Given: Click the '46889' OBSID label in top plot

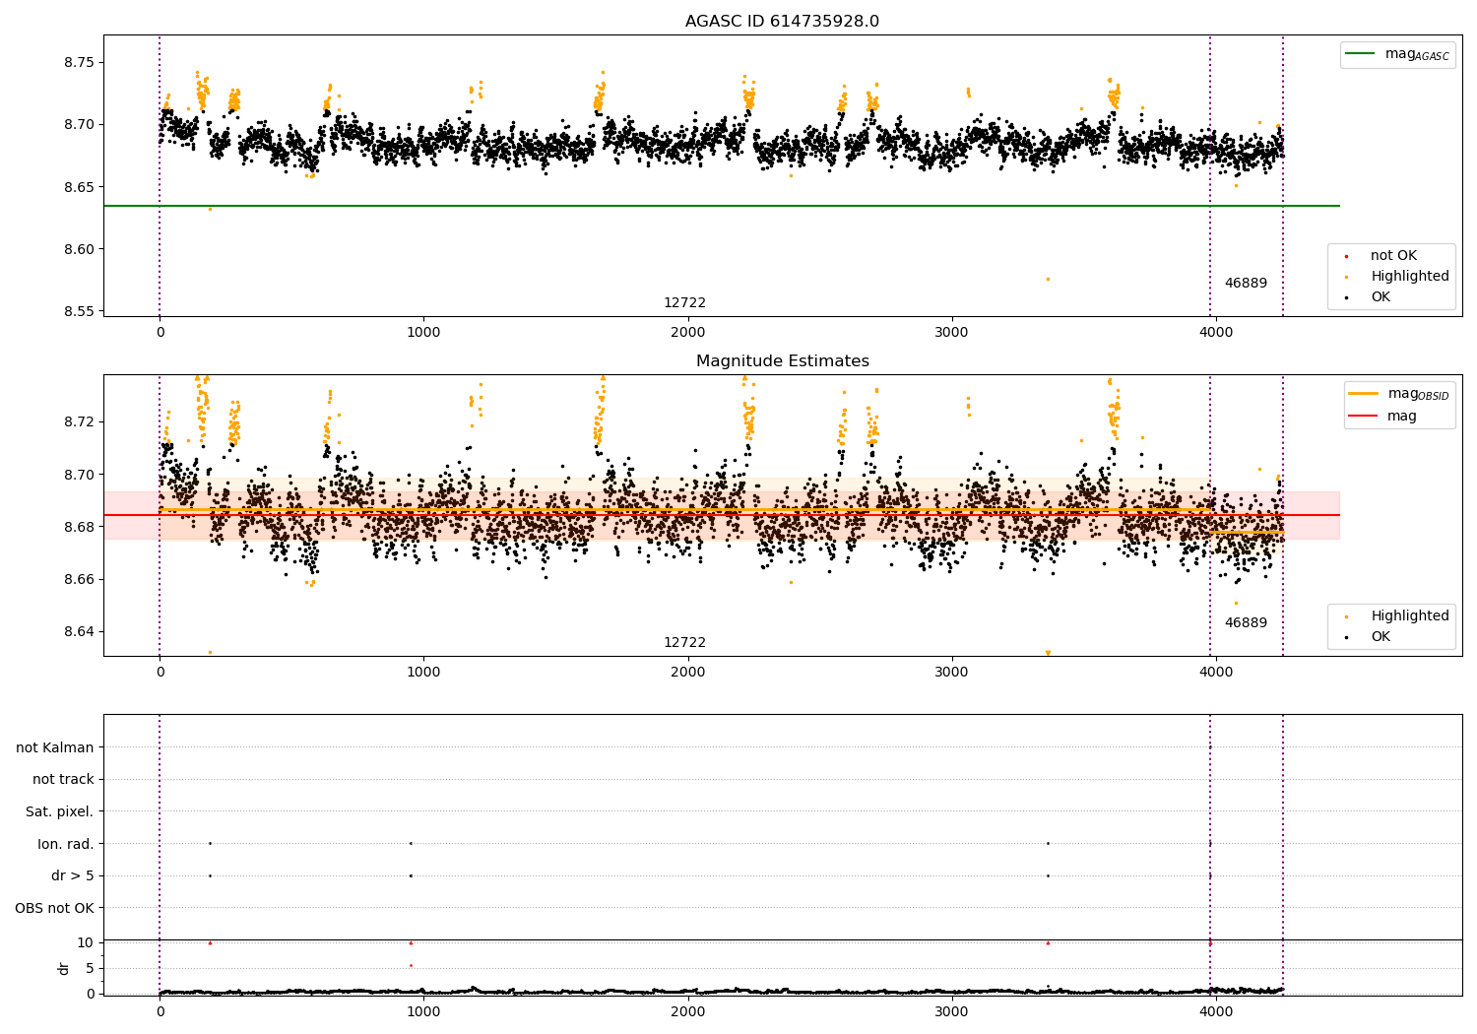Looking at the screenshot, I should pyautogui.click(x=1246, y=284).
